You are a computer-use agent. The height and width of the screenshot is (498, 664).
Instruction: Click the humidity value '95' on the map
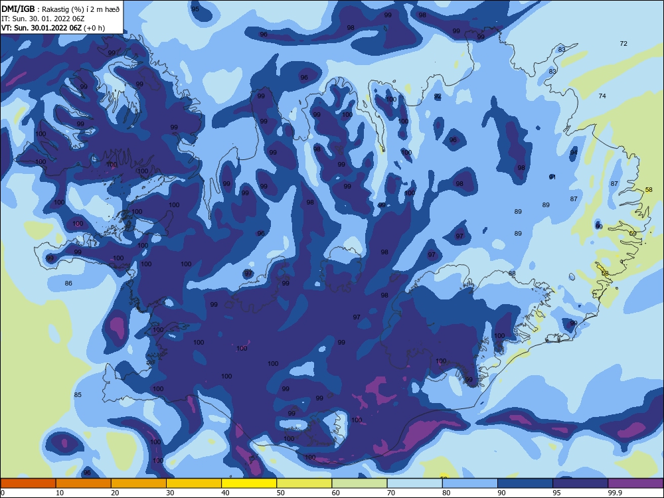[x=195, y=9]
